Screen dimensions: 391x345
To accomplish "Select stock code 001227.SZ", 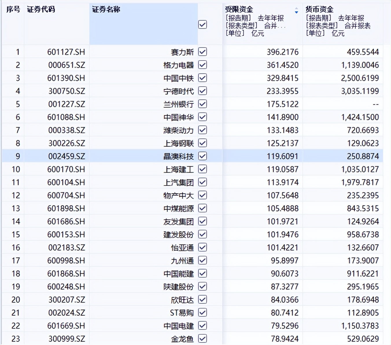I will pos(67,104).
